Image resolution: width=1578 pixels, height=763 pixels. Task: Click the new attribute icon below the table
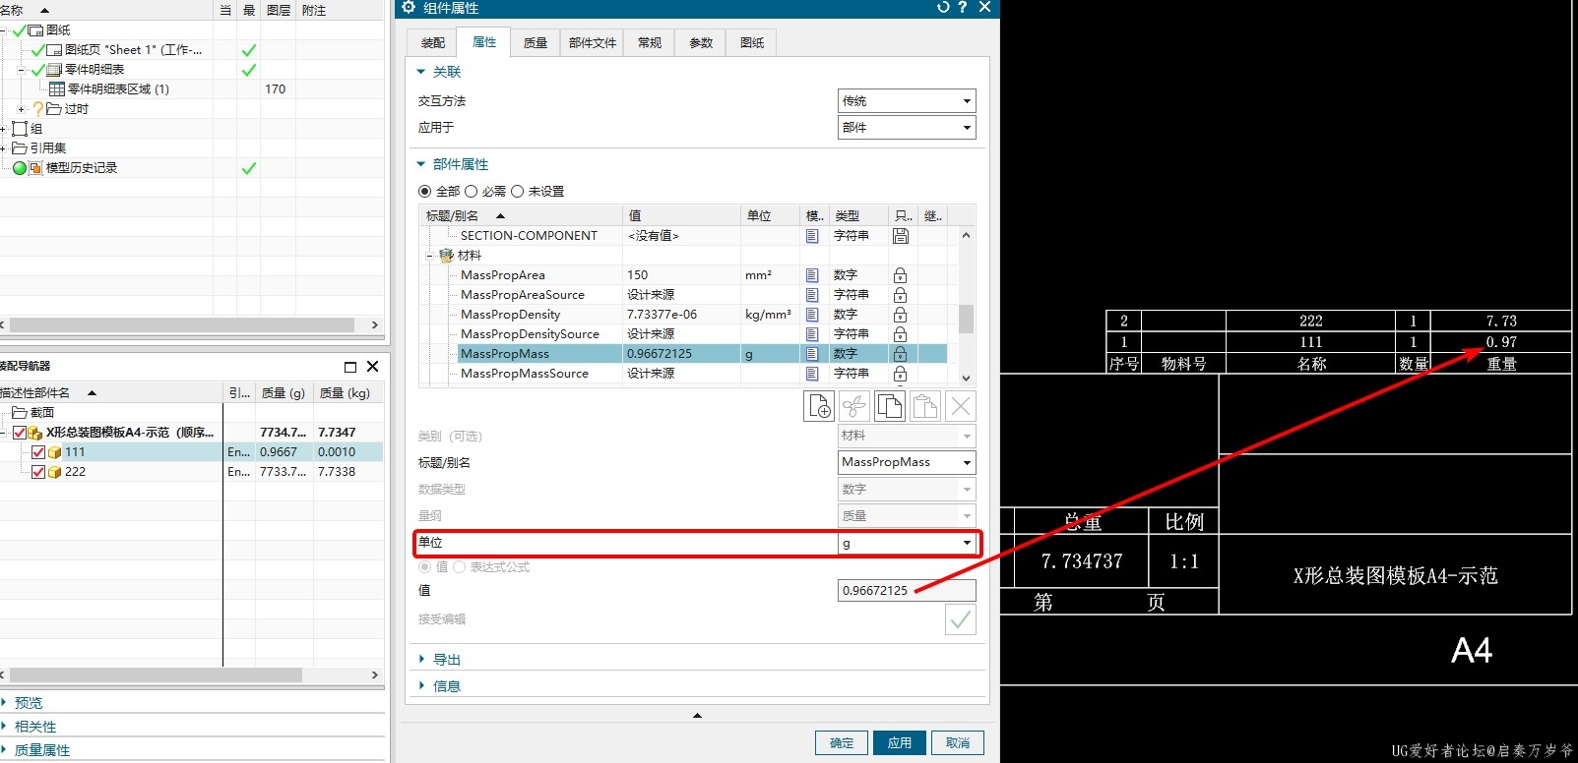[819, 406]
